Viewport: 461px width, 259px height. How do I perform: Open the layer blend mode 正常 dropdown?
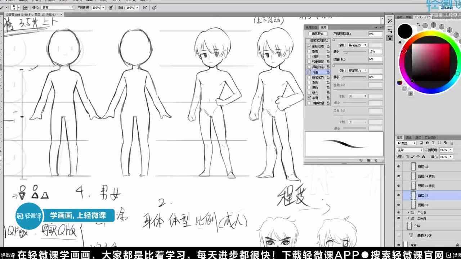coord(409,150)
